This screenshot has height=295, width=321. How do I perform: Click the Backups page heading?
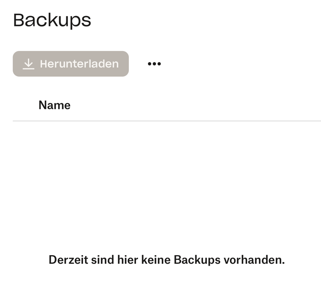52,20
